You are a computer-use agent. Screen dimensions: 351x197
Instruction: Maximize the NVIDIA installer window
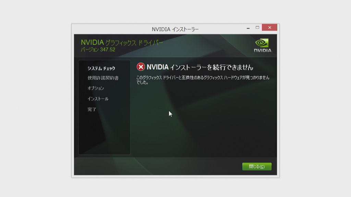coord(257,27)
